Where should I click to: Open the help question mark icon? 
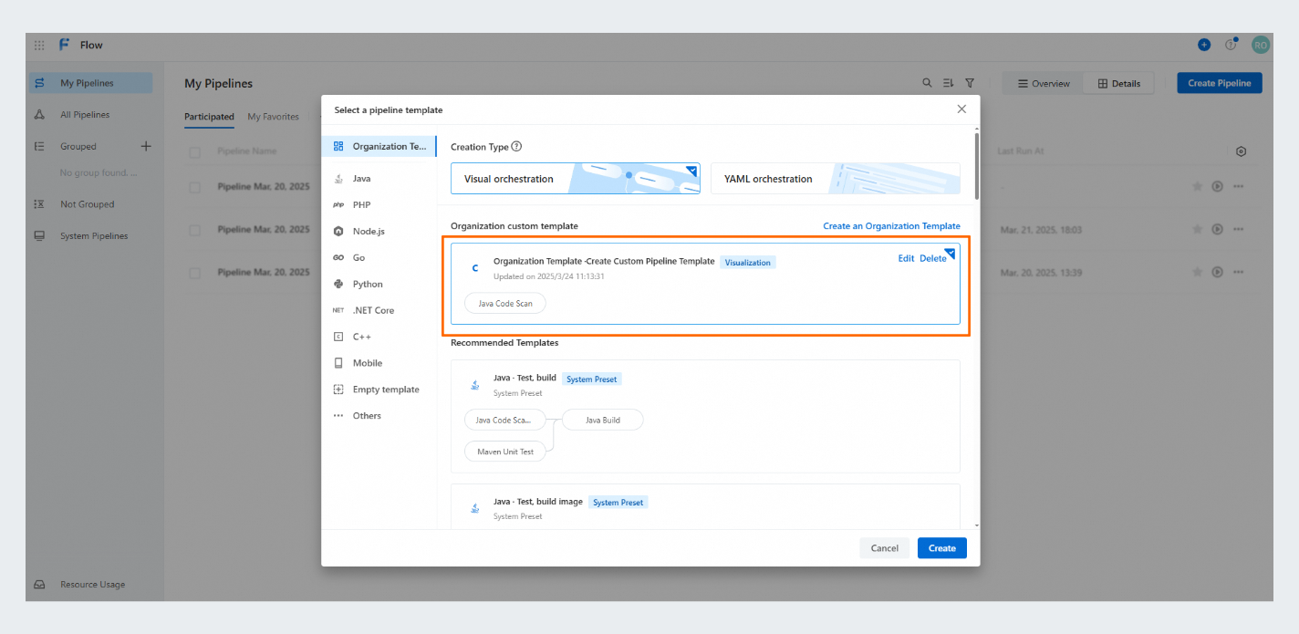click(1231, 45)
